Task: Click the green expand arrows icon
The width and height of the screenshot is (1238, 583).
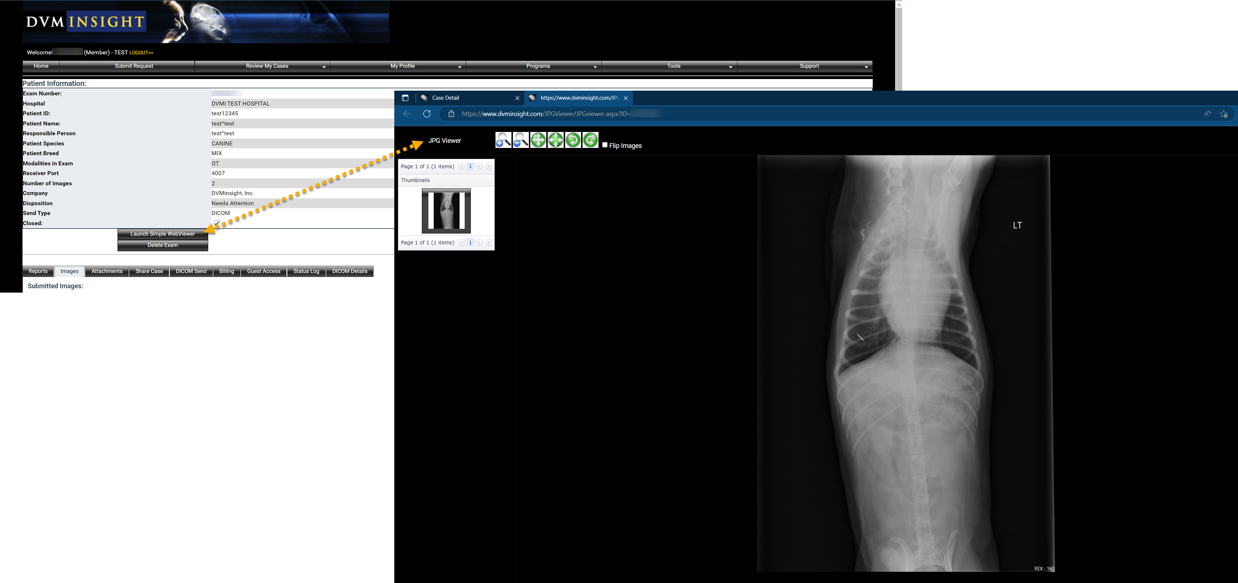Action: (x=538, y=140)
